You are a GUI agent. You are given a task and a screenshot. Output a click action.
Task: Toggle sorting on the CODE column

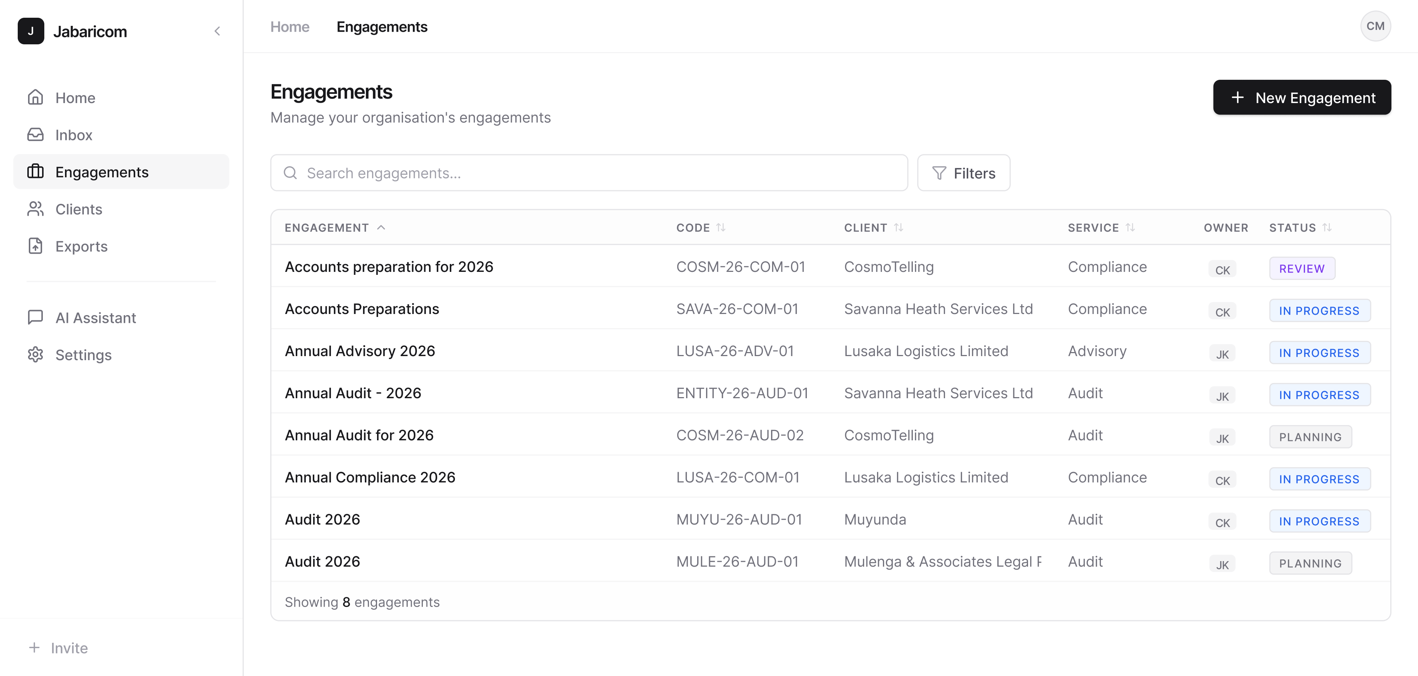(722, 227)
